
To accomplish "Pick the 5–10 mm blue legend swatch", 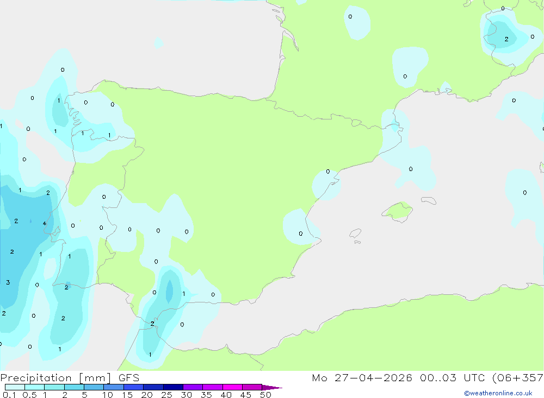I will point(94,387).
